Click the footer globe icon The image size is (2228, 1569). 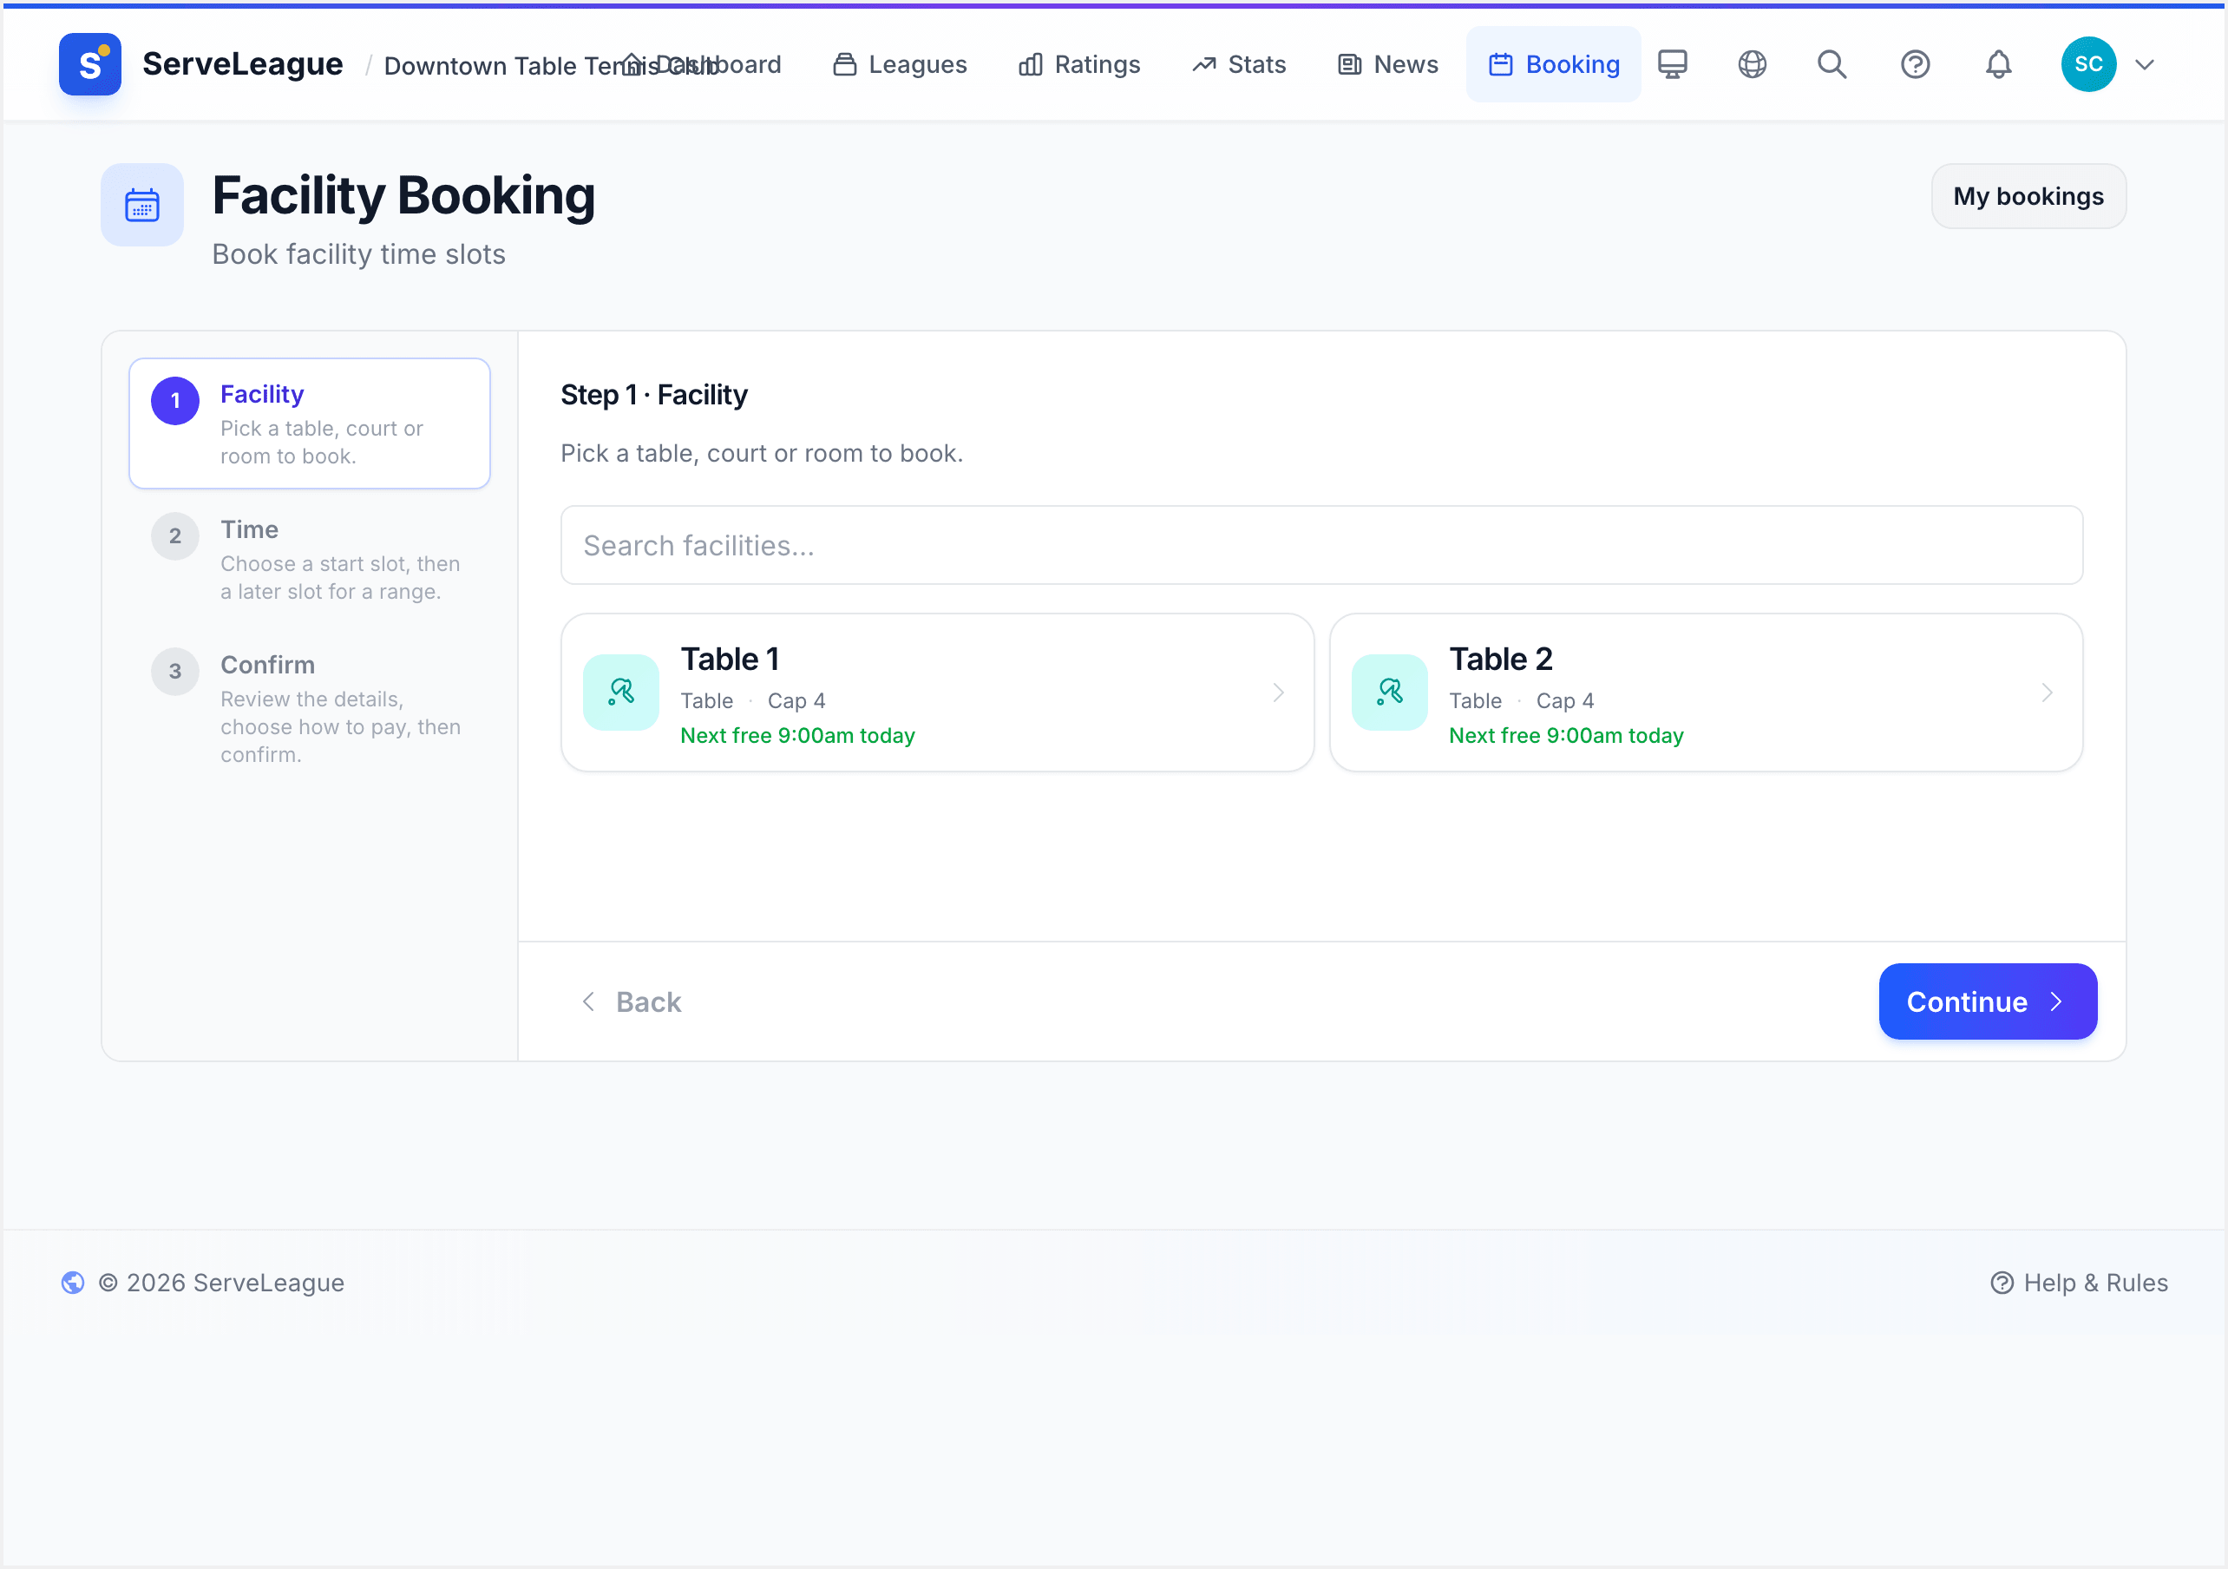point(73,1283)
